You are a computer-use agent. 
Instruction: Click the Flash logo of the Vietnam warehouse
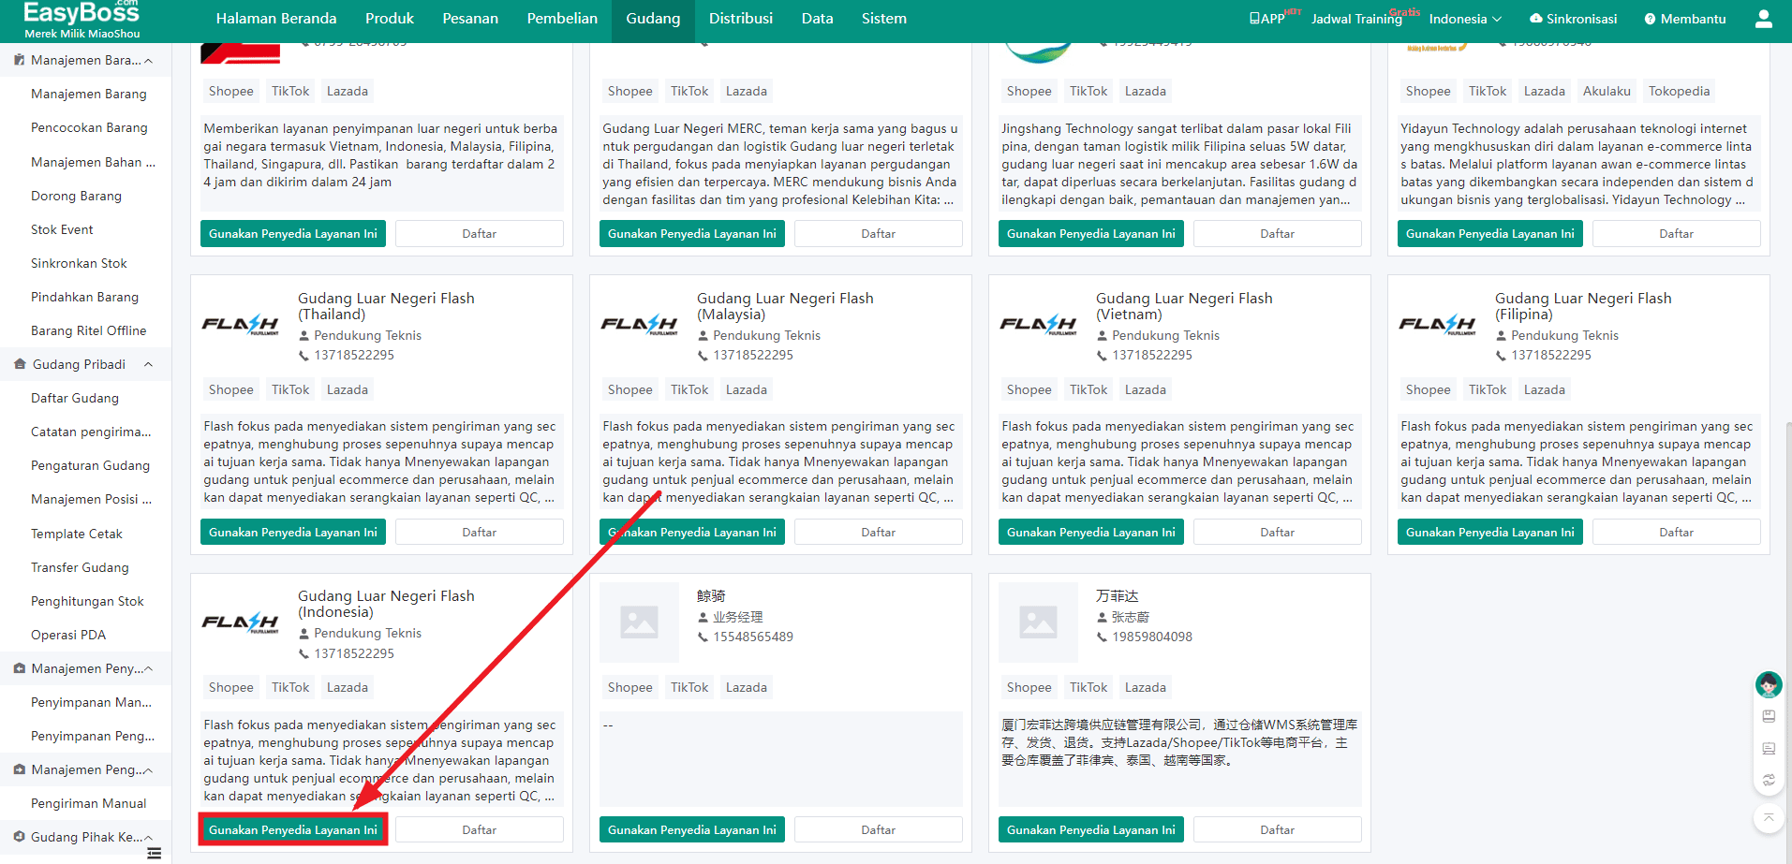pyautogui.click(x=1039, y=325)
